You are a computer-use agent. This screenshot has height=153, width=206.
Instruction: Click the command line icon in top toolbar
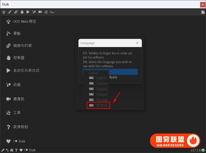(x=52, y=12)
